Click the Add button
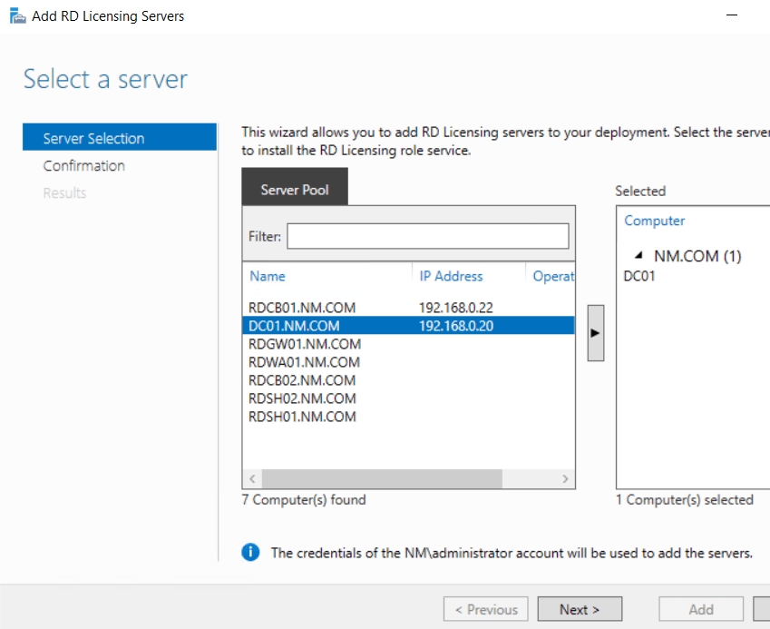The height and width of the screenshot is (629, 770). pyautogui.click(x=700, y=609)
